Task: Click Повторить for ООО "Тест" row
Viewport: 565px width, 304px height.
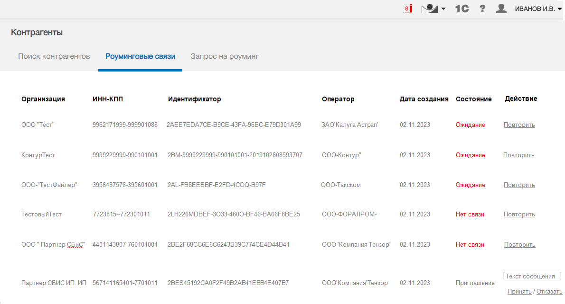Action: [519, 125]
